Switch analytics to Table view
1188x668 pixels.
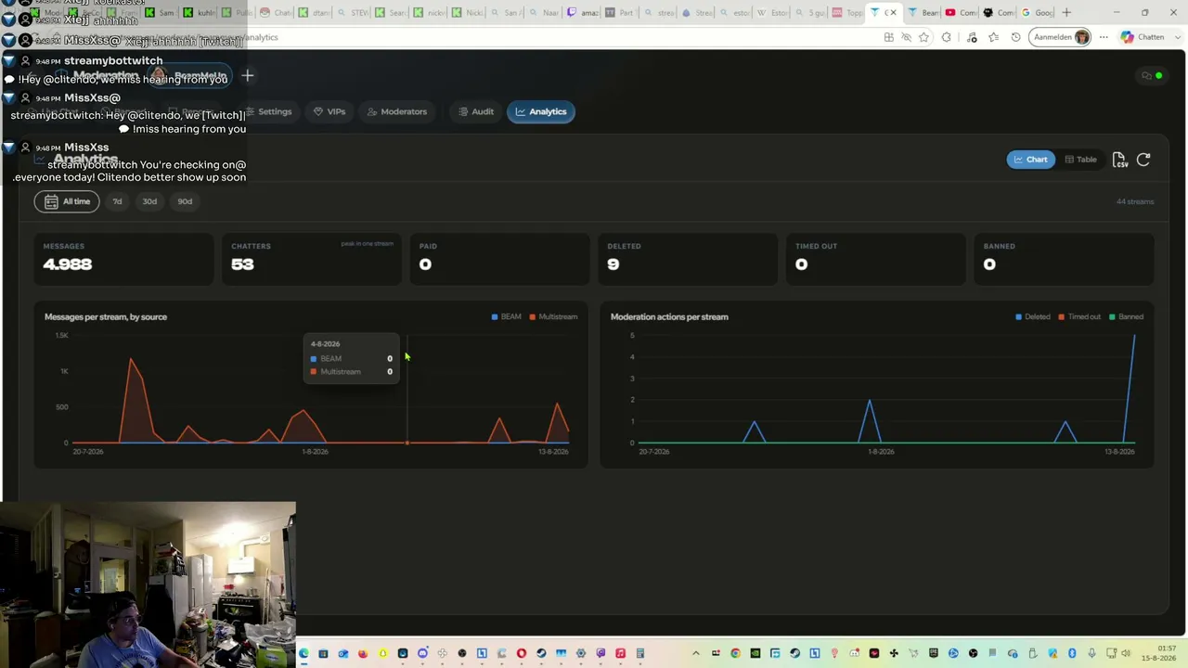pos(1080,160)
